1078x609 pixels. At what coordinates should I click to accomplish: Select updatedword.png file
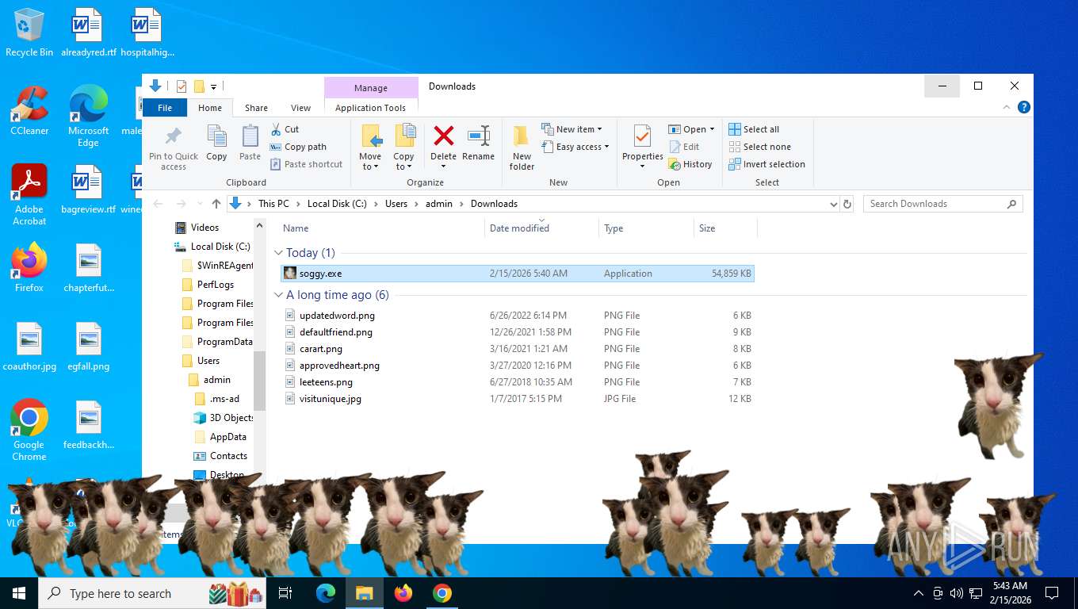pyautogui.click(x=518, y=316)
